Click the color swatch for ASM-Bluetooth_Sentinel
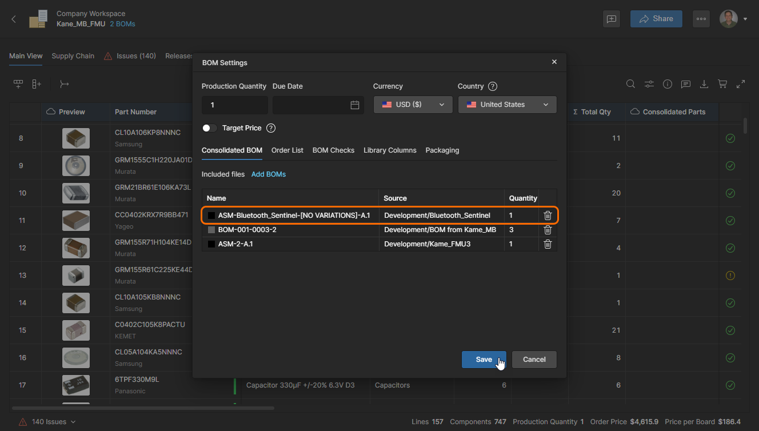 coord(211,215)
